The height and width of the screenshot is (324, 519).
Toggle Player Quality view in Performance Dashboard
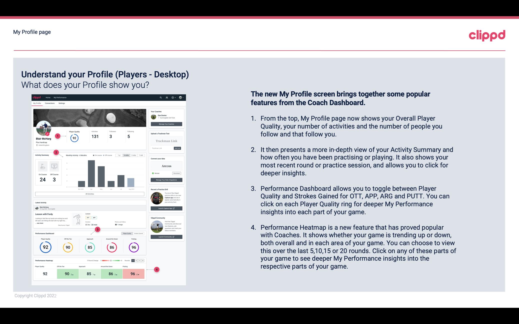point(127,234)
